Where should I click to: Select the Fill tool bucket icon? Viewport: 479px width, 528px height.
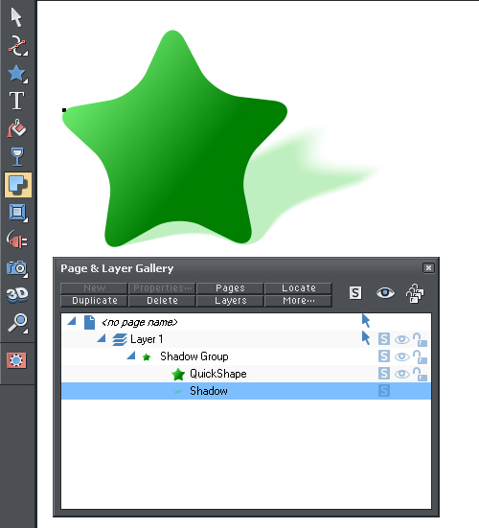click(x=17, y=128)
